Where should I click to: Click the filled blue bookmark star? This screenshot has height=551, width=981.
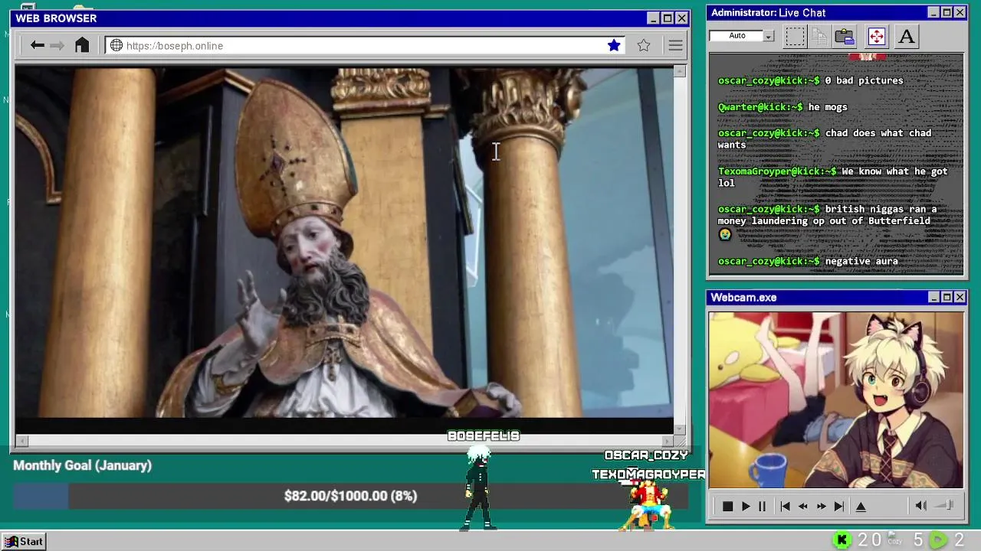click(614, 46)
